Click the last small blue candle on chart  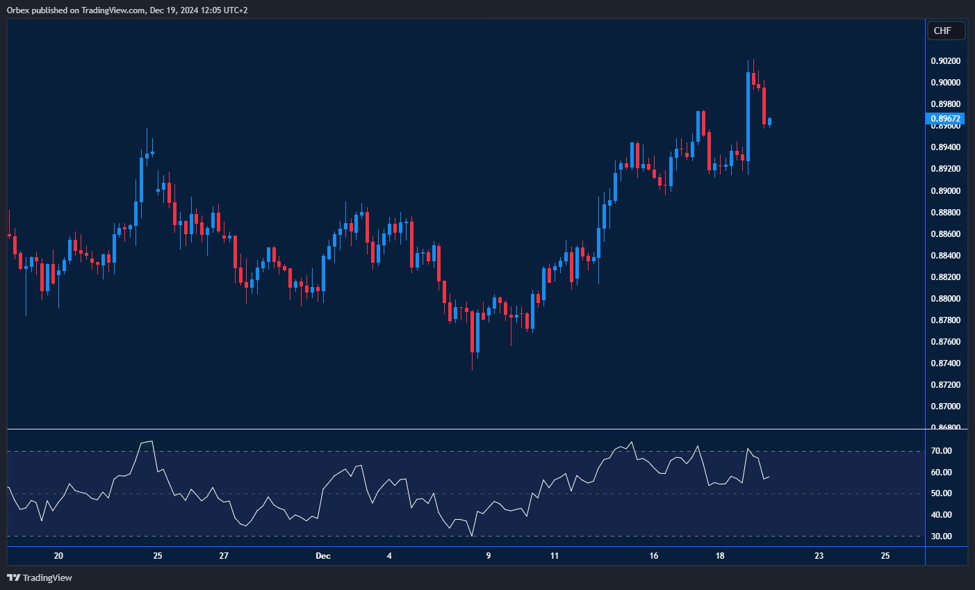pyautogui.click(x=769, y=122)
